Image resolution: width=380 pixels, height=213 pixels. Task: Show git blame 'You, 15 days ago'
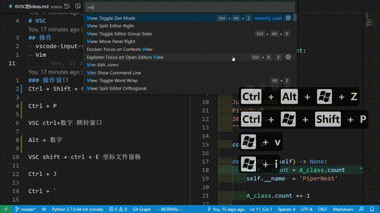click(x=226, y=209)
